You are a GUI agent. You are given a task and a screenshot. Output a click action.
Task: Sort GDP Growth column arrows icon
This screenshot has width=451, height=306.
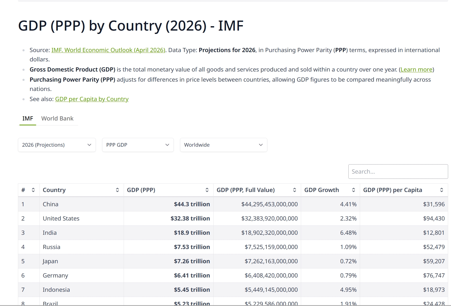coord(354,190)
